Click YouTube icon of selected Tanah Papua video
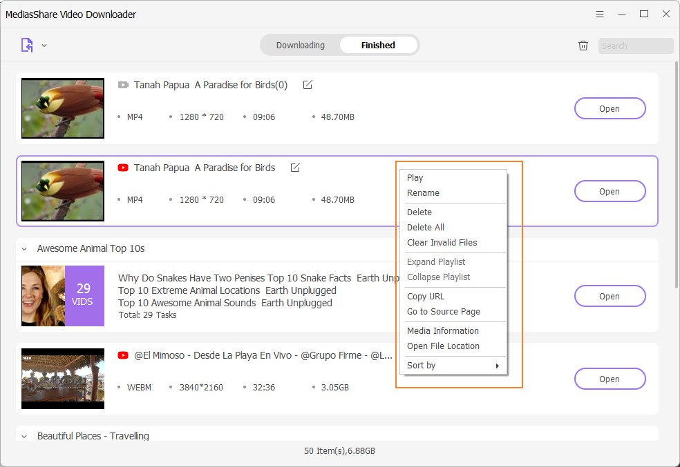The height and width of the screenshot is (467, 680). click(x=123, y=168)
